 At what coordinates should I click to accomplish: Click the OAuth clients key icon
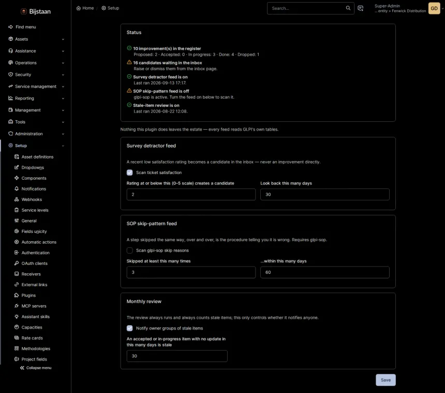pos(17,263)
